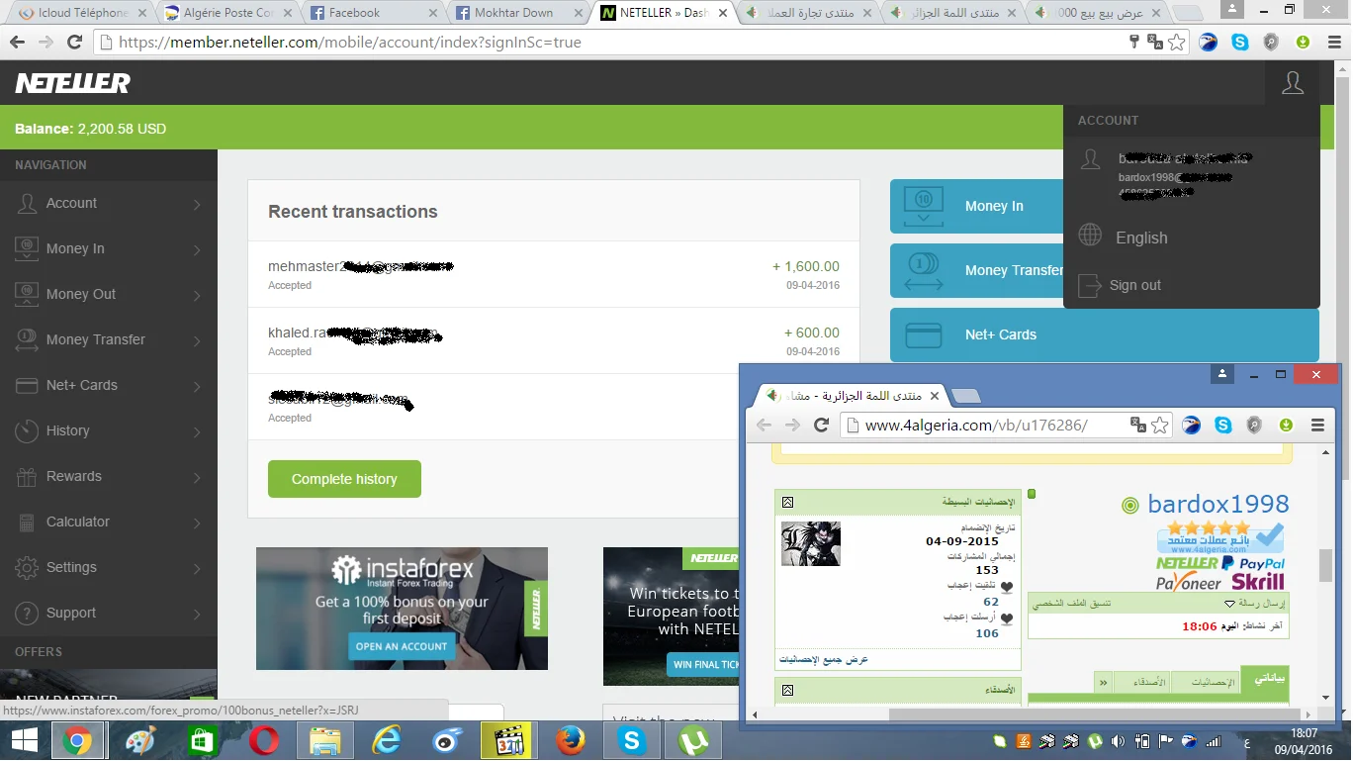This screenshot has width=1353, height=761.
Task: Click the Complete history button
Action: (344, 479)
